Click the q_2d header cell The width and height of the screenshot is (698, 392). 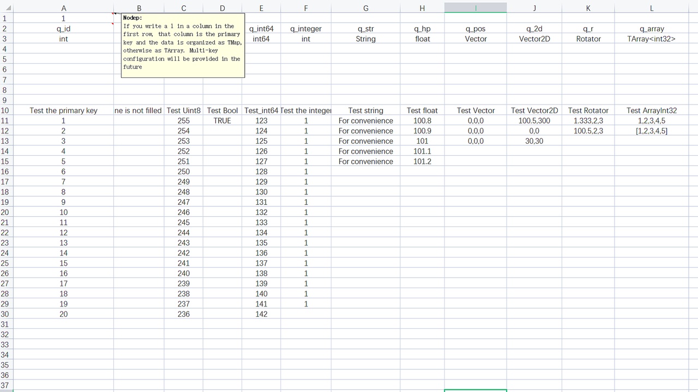coord(534,29)
